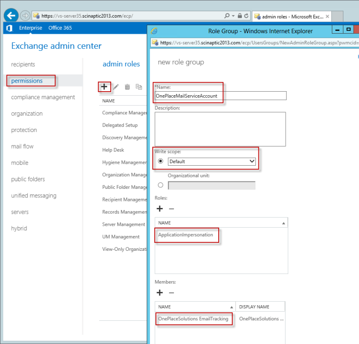The image size is (359, 344).
Task: Open permissions in the left navigation
Action: pyautogui.click(x=27, y=81)
